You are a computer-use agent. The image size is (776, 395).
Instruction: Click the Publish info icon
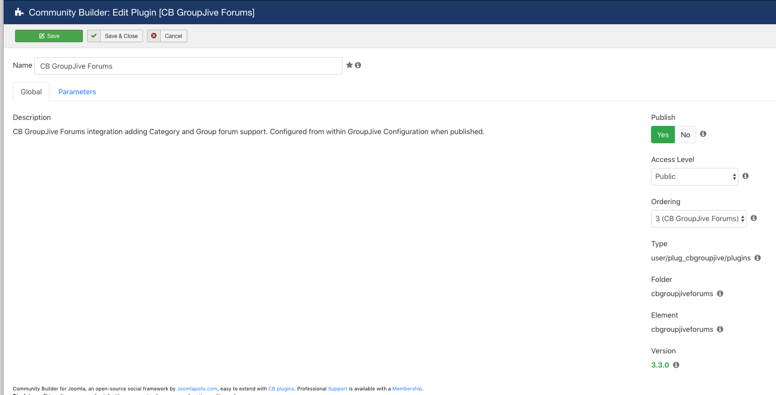point(703,134)
